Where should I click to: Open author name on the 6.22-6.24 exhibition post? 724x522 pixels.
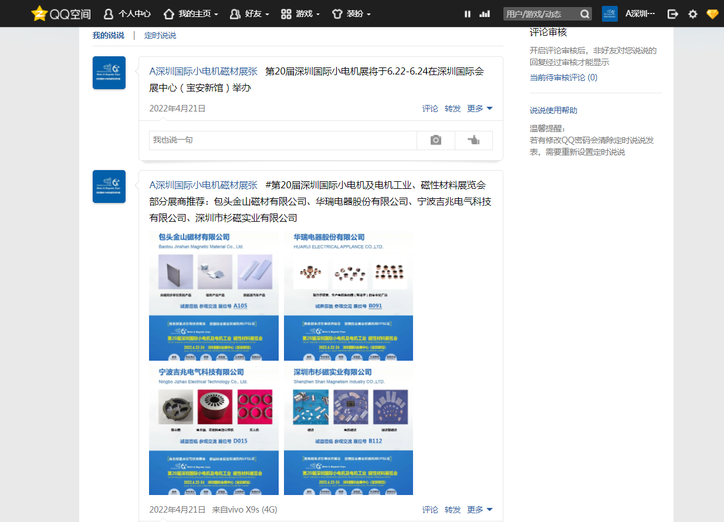204,72
